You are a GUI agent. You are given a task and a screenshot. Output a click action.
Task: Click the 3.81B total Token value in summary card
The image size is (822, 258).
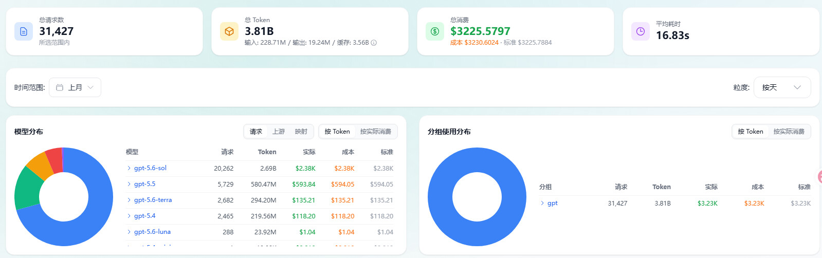pyautogui.click(x=259, y=31)
